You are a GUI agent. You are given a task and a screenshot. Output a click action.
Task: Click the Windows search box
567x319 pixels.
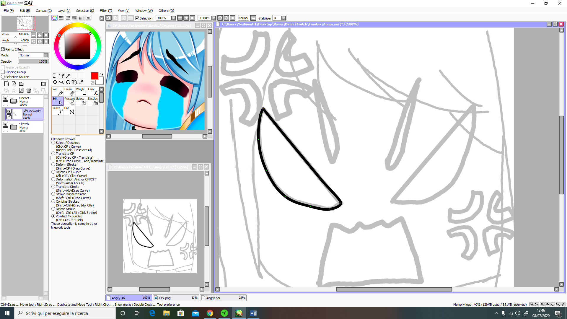pyautogui.click(x=65, y=313)
